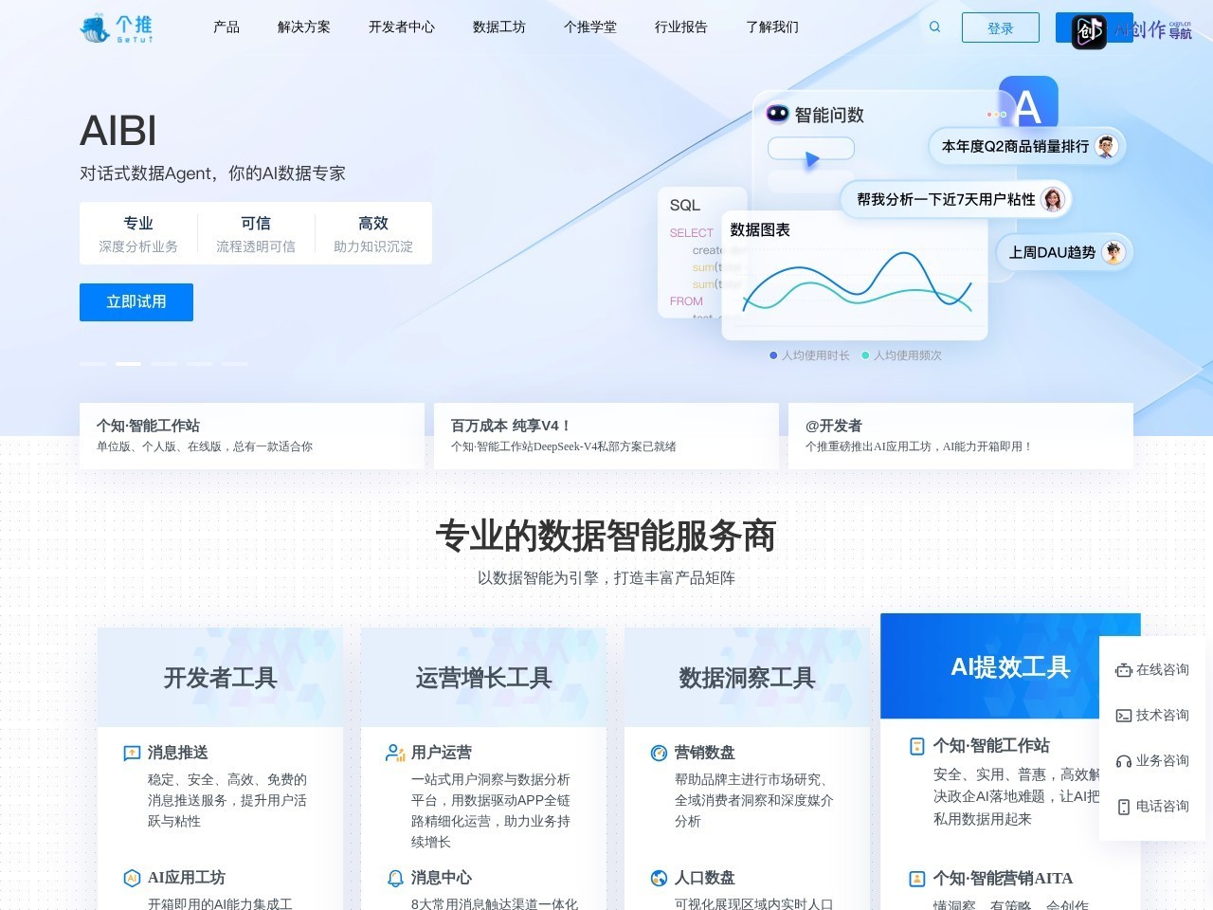The image size is (1213, 910).
Task: Click avatar beside 上周DAU趋势
Action: [1113, 252]
